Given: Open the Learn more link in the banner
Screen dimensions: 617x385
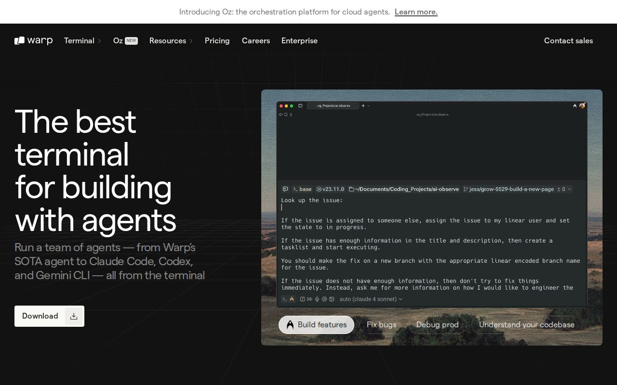Looking at the screenshot, I should coord(416,12).
